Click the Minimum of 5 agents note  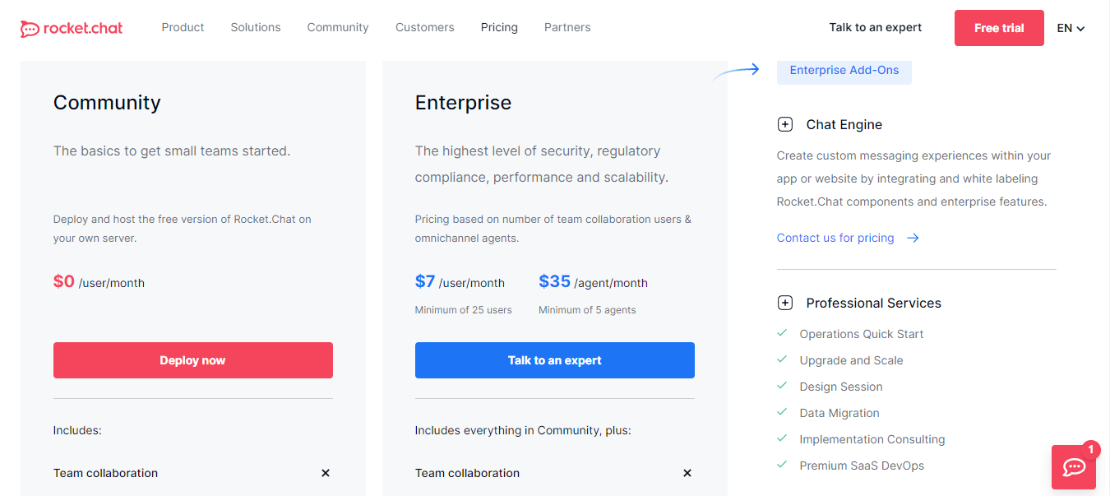click(587, 310)
